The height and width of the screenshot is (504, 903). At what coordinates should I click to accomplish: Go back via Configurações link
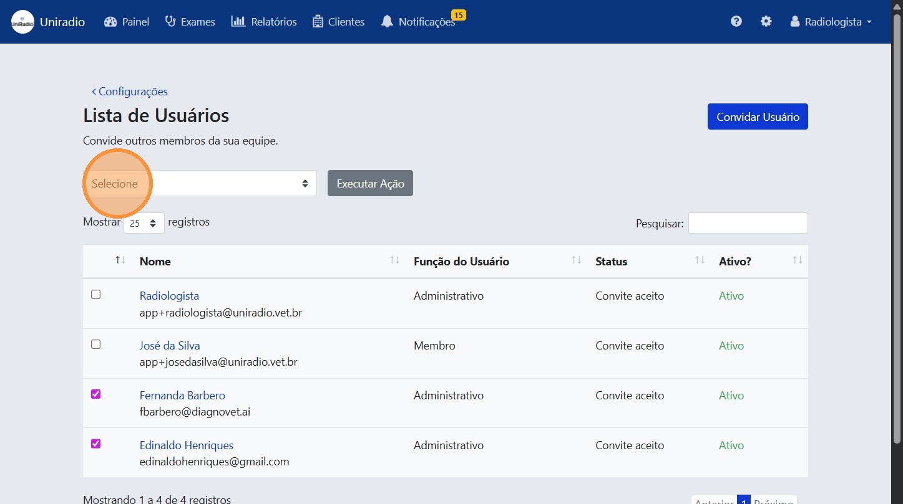[x=130, y=92]
